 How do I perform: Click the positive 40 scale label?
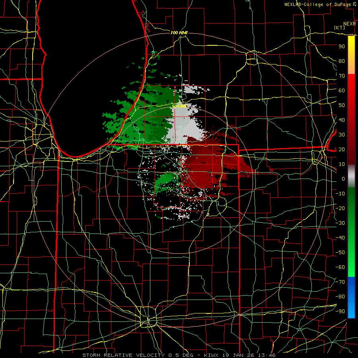coord(342,120)
